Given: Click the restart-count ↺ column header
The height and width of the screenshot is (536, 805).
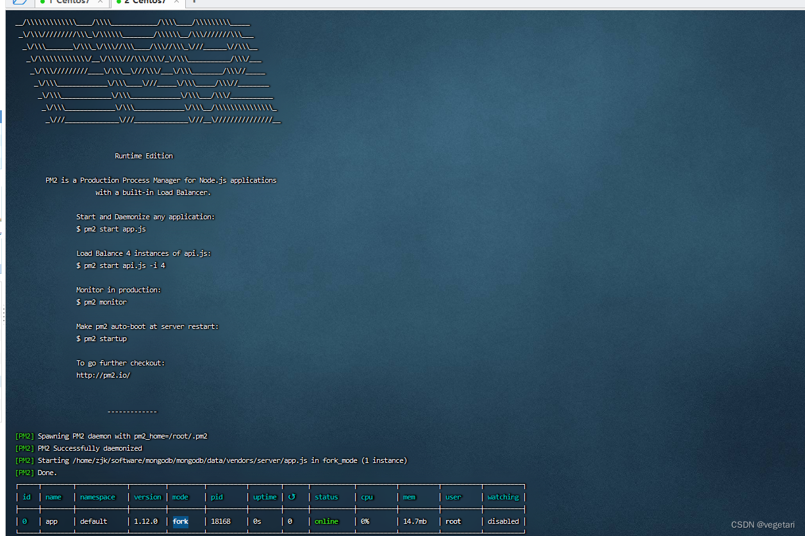Looking at the screenshot, I should pos(291,497).
